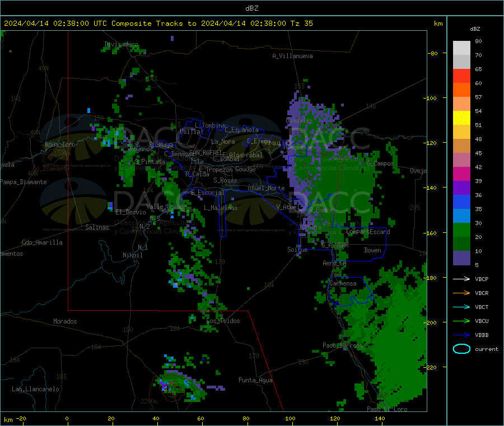Click the Aero_SR map label
The width and height of the screenshot is (504, 426).
pyautogui.click(x=334, y=263)
